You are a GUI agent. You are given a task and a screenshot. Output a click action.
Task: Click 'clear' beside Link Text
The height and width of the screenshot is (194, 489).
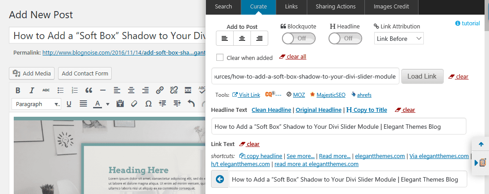[x=249, y=144]
